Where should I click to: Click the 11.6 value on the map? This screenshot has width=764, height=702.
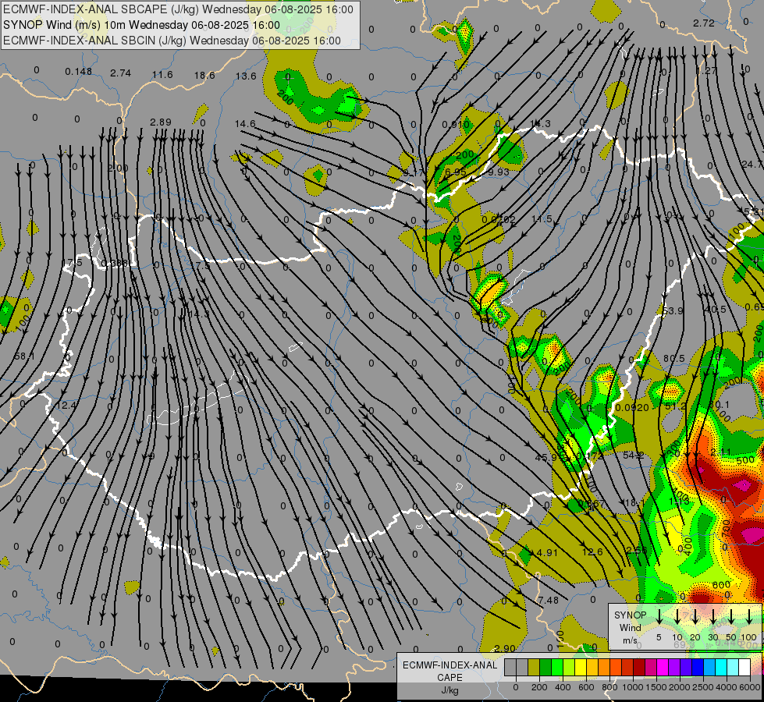[x=162, y=75]
